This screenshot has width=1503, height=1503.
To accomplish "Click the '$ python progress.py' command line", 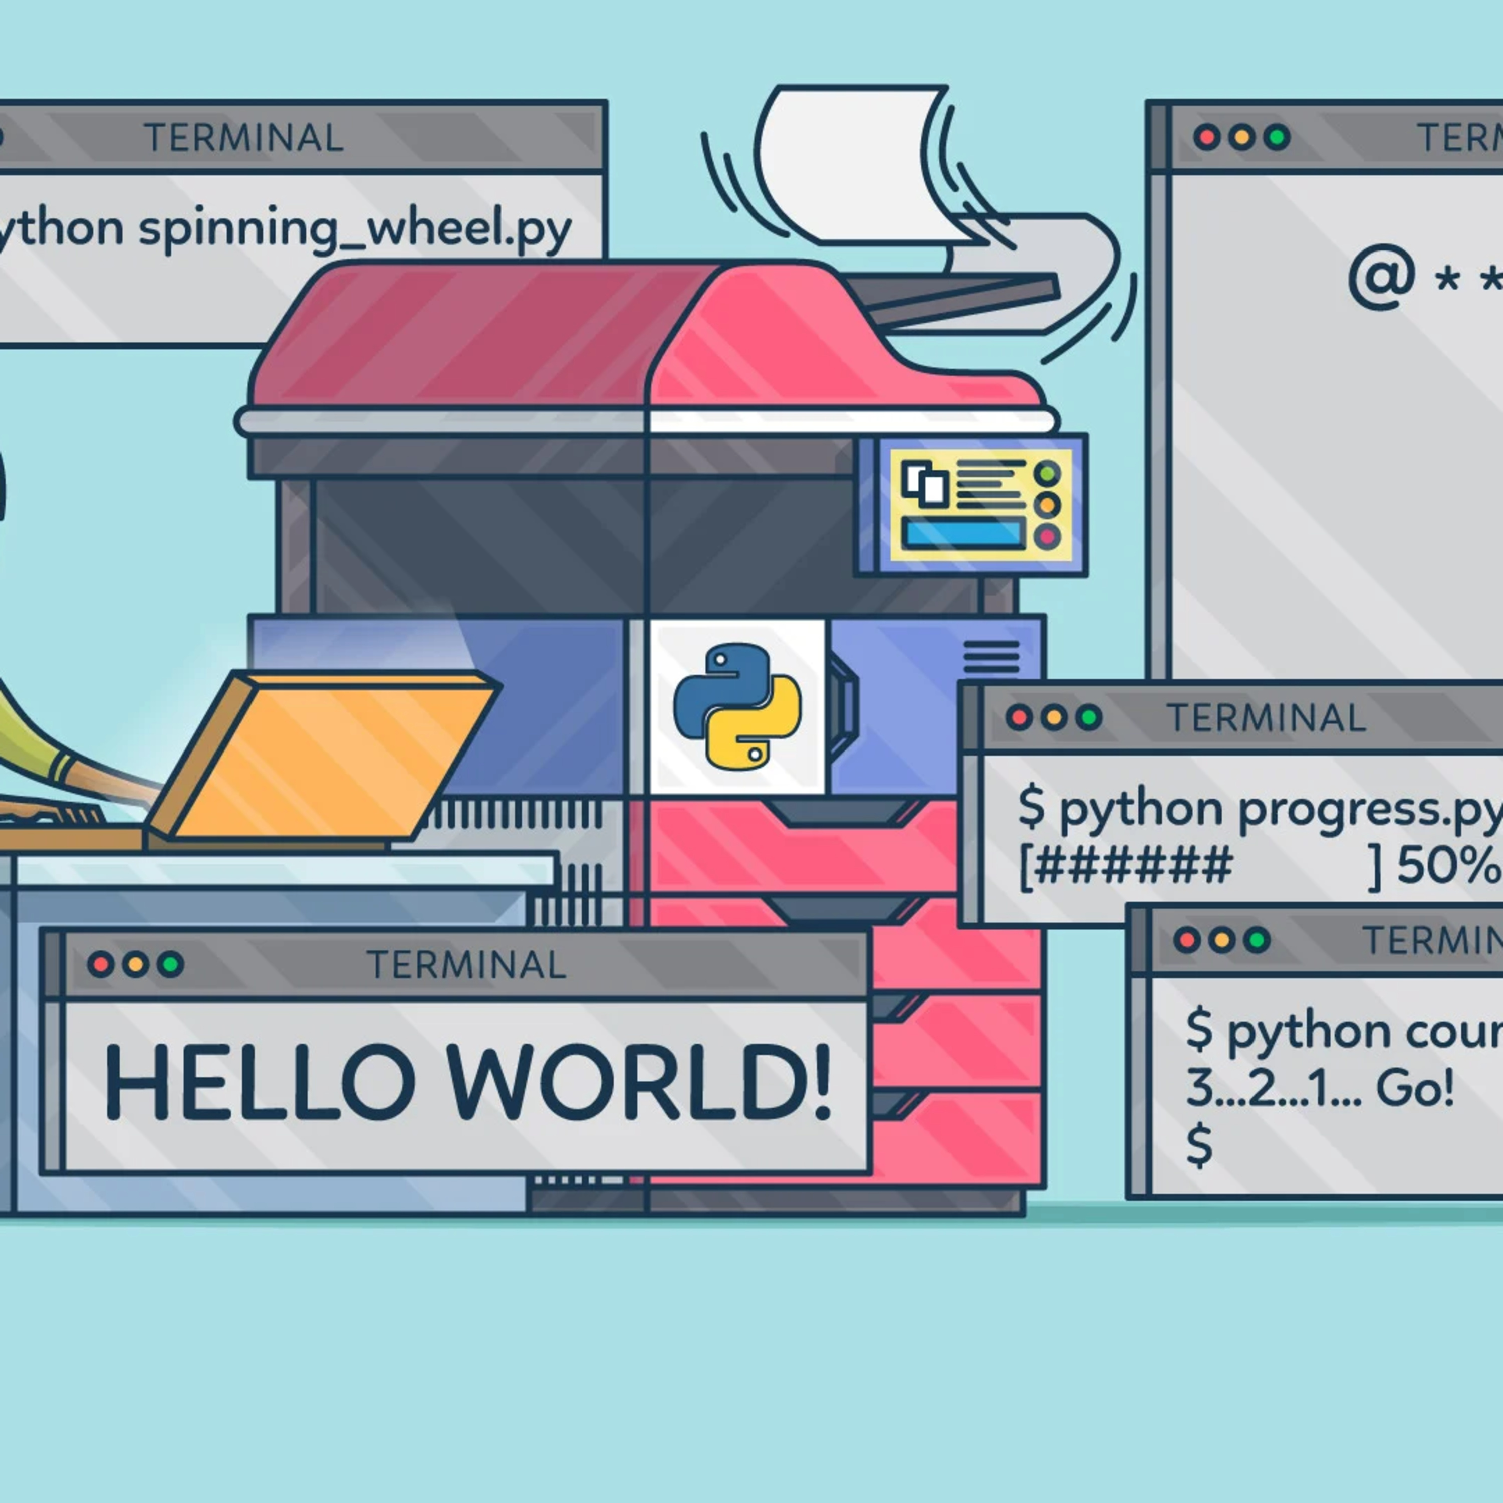I will tap(1261, 811).
